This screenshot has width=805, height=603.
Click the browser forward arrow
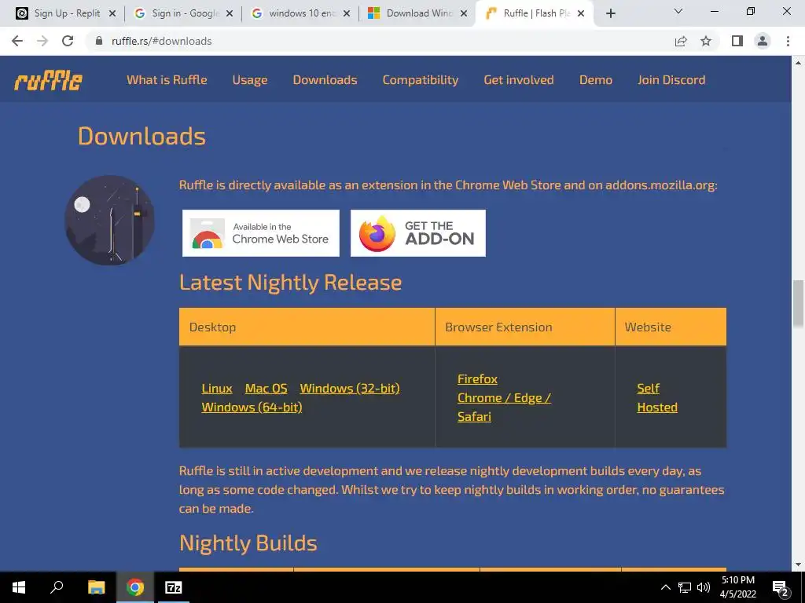click(x=42, y=41)
